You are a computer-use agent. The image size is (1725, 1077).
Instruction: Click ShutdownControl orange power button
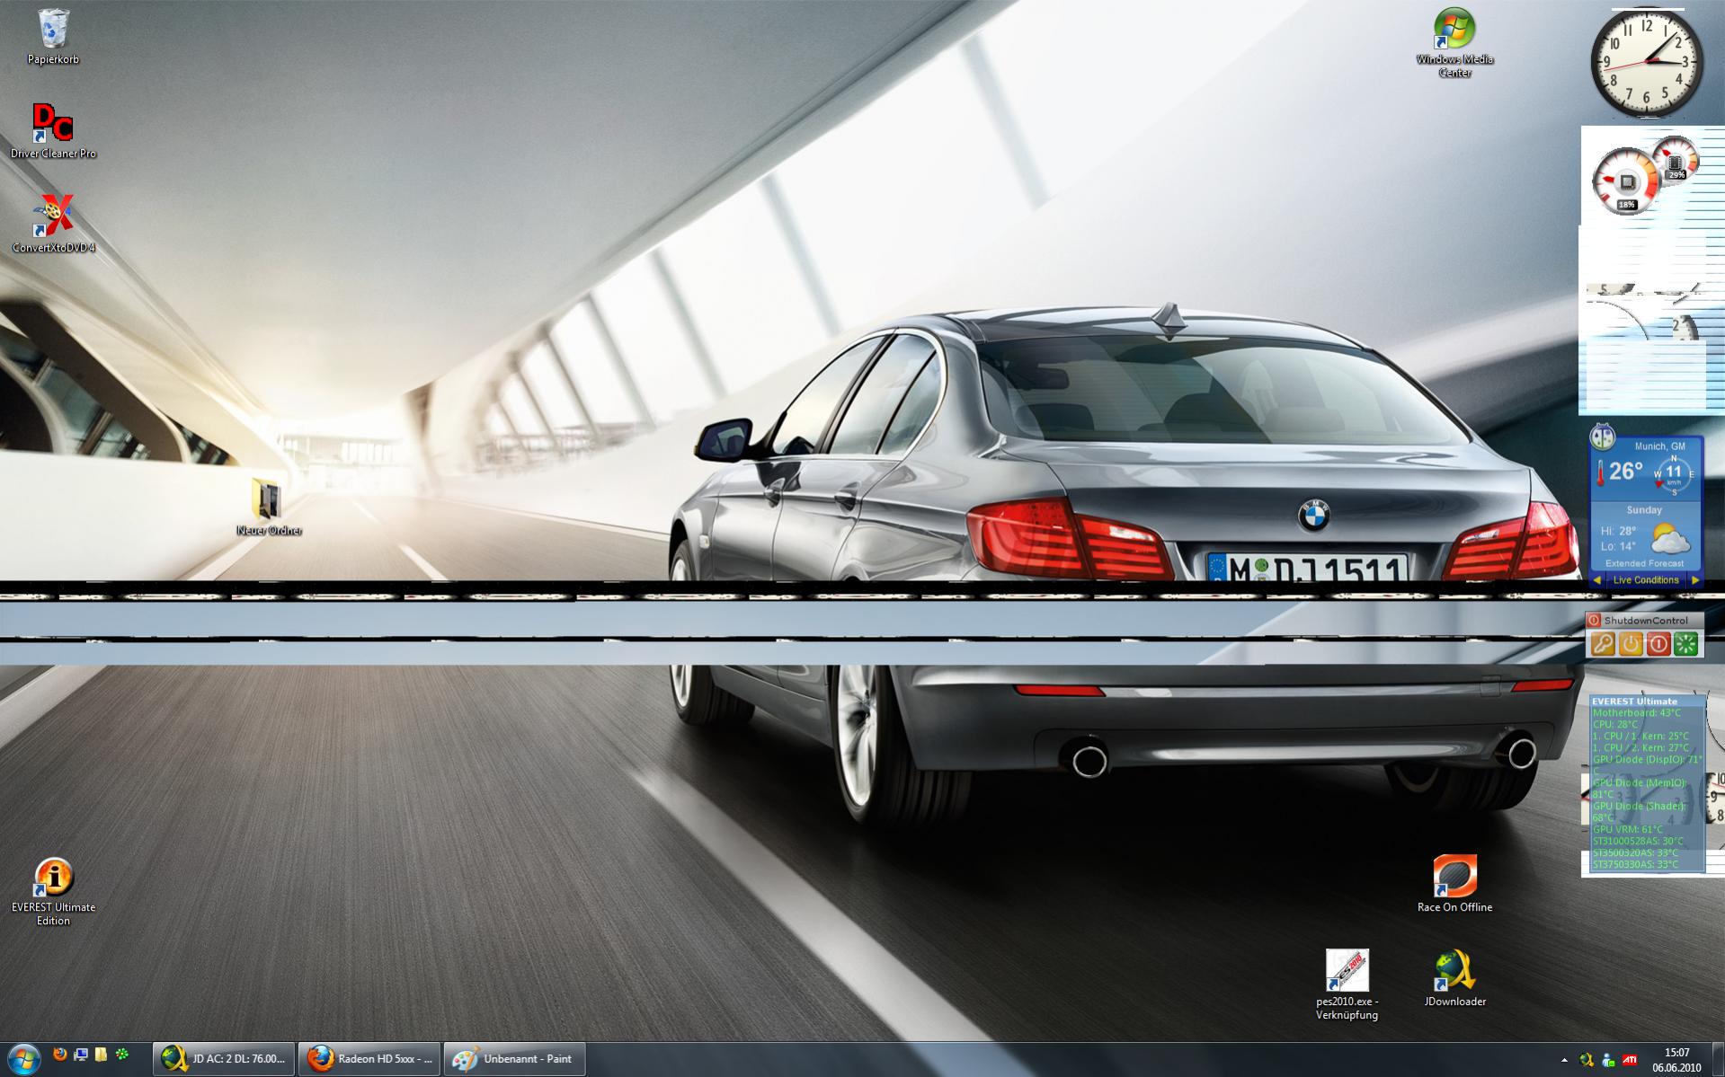coord(1631,643)
